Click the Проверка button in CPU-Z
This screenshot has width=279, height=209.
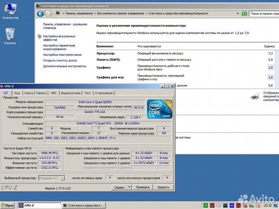click(x=143, y=187)
